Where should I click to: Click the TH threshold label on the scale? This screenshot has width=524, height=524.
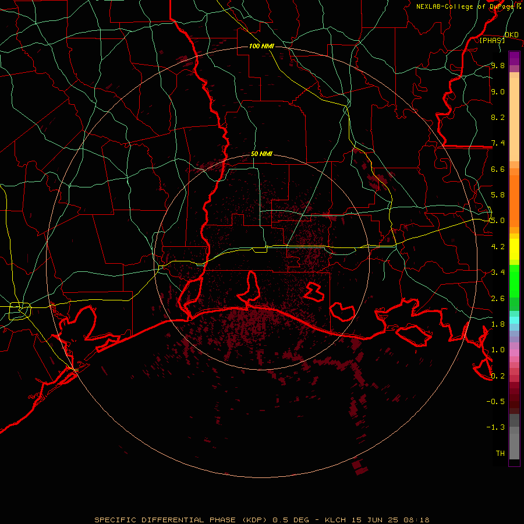pyautogui.click(x=500, y=454)
